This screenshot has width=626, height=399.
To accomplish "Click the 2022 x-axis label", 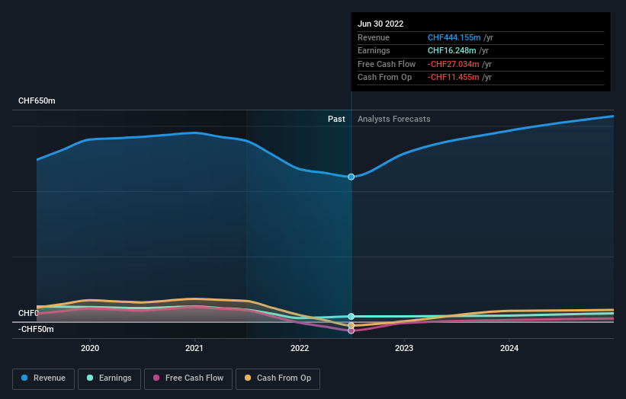I will [300, 349].
